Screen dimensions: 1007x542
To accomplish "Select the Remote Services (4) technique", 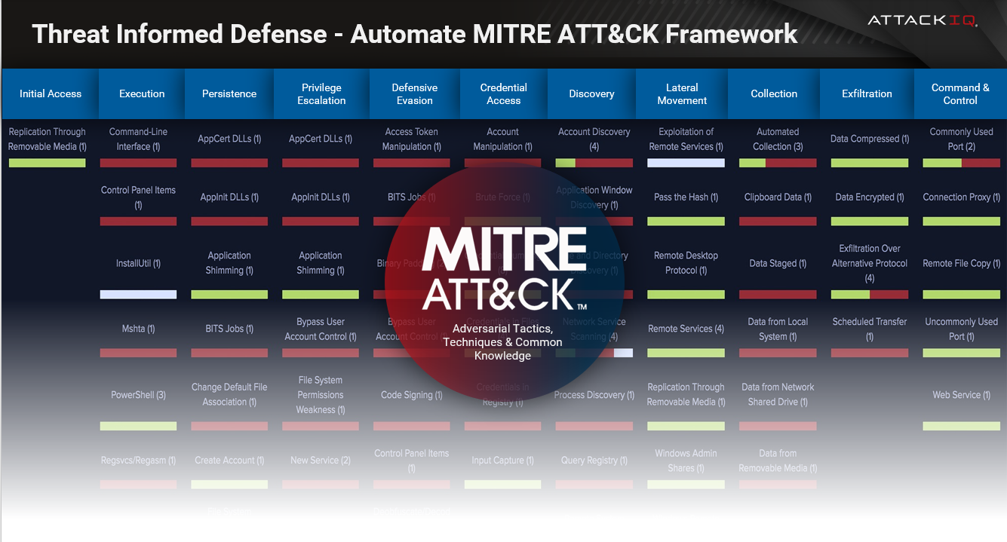I will coord(686,329).
